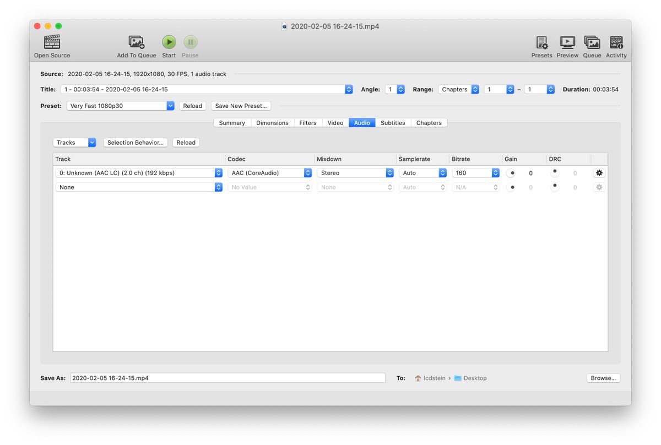This screenshot has height=445, width=661.
Task: Click the Browse button
Action: pyautogui.click(x=603, y=378)
